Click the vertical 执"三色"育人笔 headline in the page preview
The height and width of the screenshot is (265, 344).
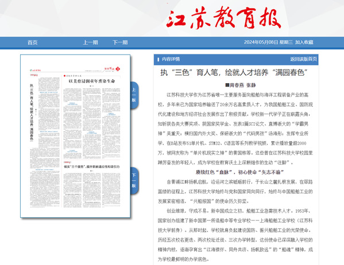click(32, 112)
